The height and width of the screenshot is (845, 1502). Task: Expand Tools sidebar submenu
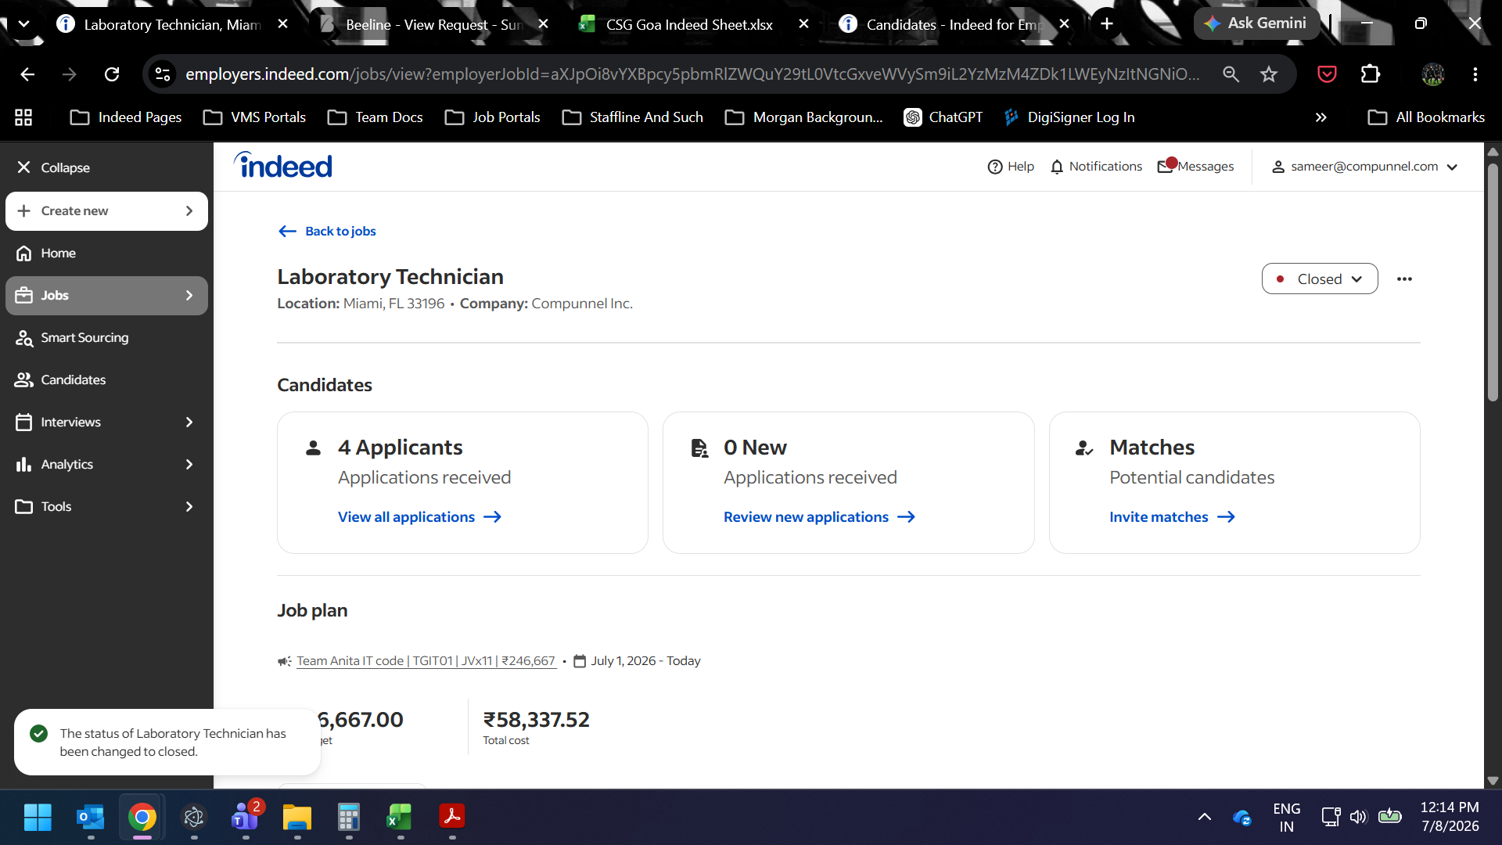[x=189, y=507]
